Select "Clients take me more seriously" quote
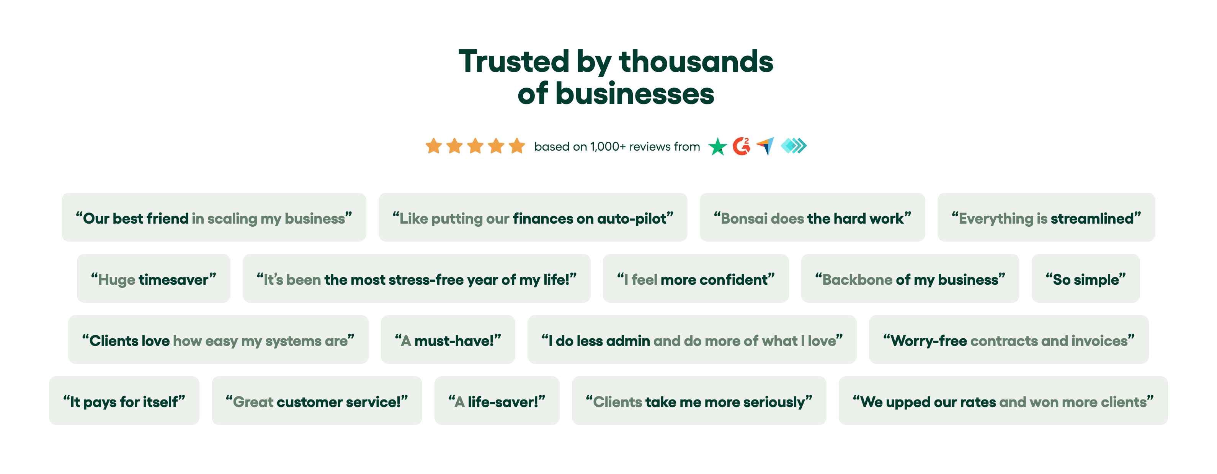Image resolution: width=1217 pixels, height=474 pixels. pos(699,401)
